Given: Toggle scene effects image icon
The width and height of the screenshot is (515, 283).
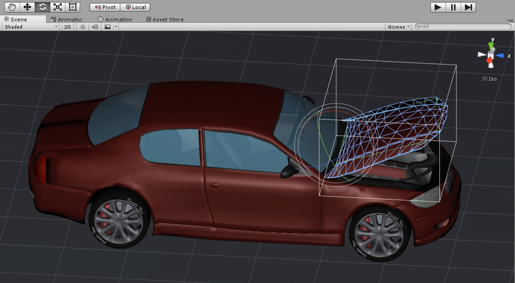Looking at the screenshot, I should pos(108,27).
